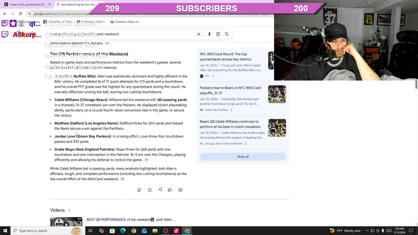Click the Show all sources button

coord(243,157)
